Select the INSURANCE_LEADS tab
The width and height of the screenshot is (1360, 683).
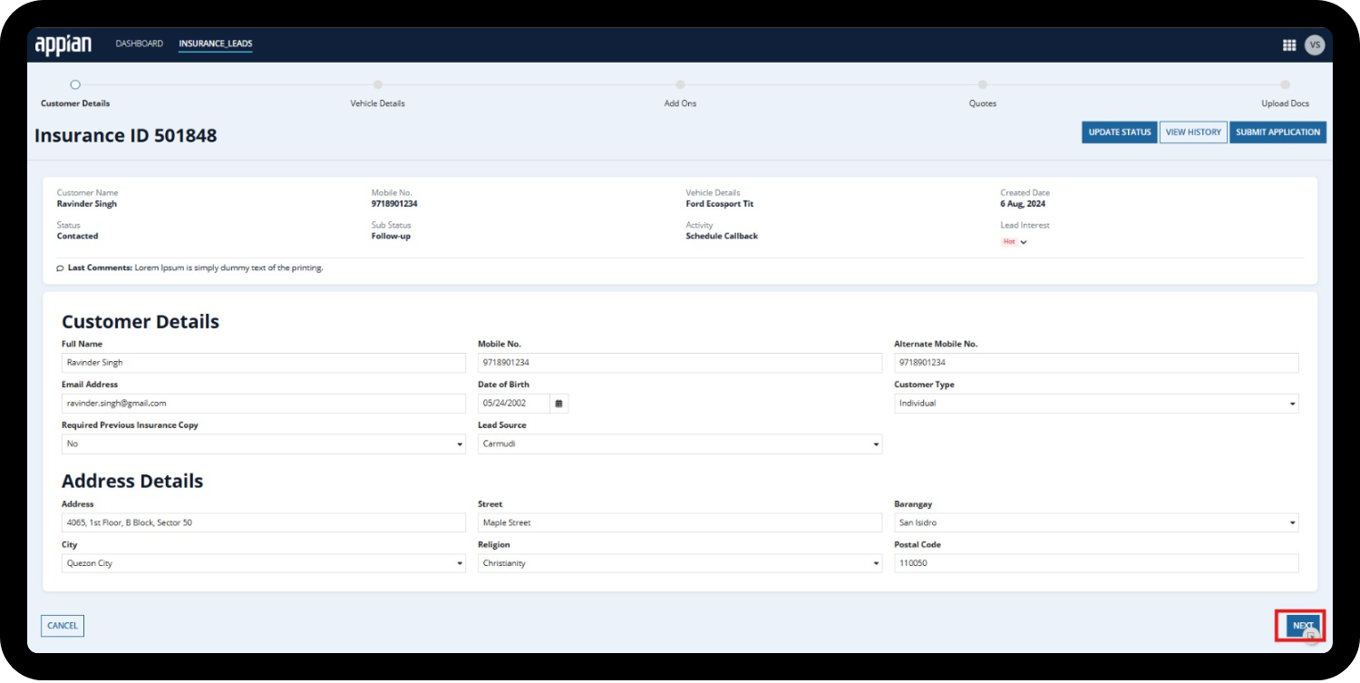216,44
